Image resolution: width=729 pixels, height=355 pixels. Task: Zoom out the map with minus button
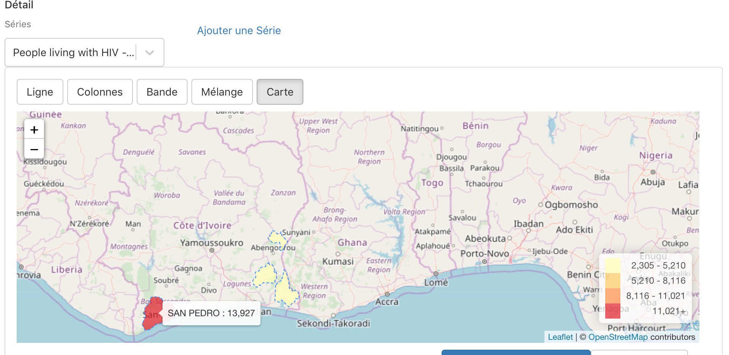click(34, 149)
